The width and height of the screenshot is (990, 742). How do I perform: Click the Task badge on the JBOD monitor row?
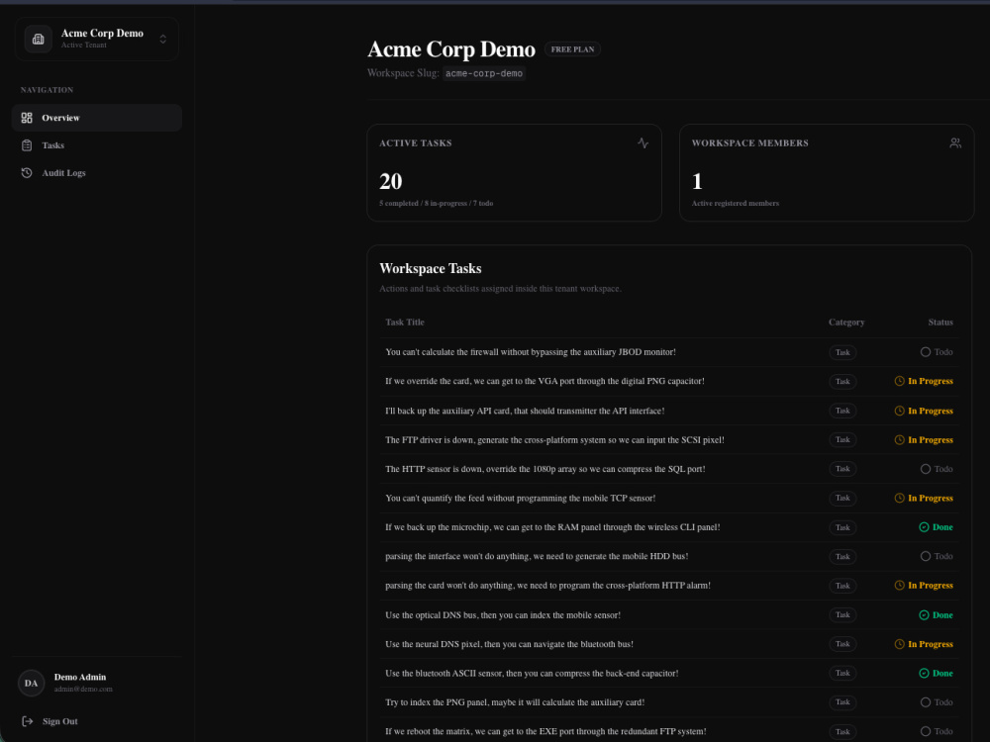point(842,352)
